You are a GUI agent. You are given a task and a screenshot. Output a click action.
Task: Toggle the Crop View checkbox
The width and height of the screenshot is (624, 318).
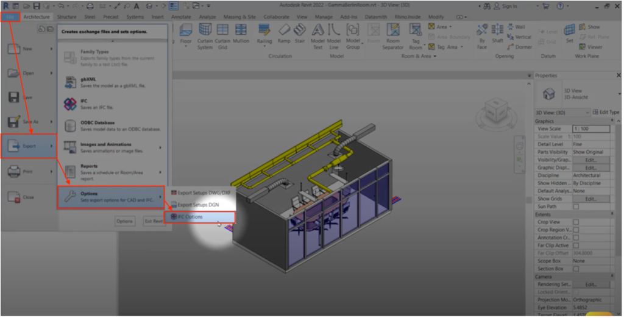(x=576, y=222)
